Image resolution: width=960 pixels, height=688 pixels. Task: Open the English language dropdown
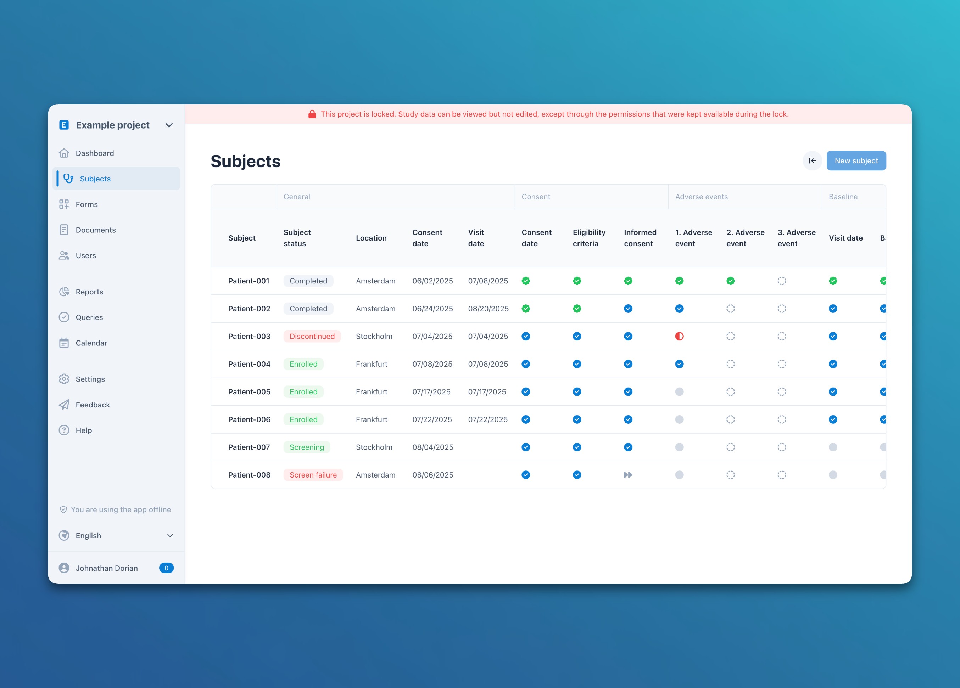coord(116,536)
